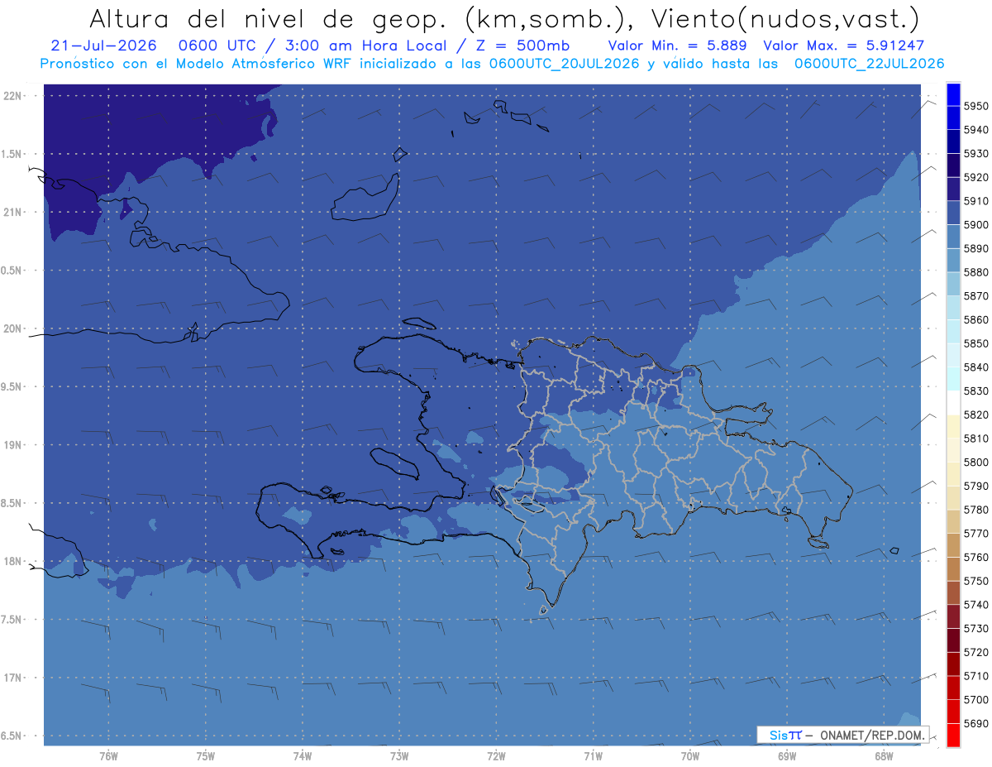Click the legend value 5770
Screen dimensions: 992x767
coord(976,534)
